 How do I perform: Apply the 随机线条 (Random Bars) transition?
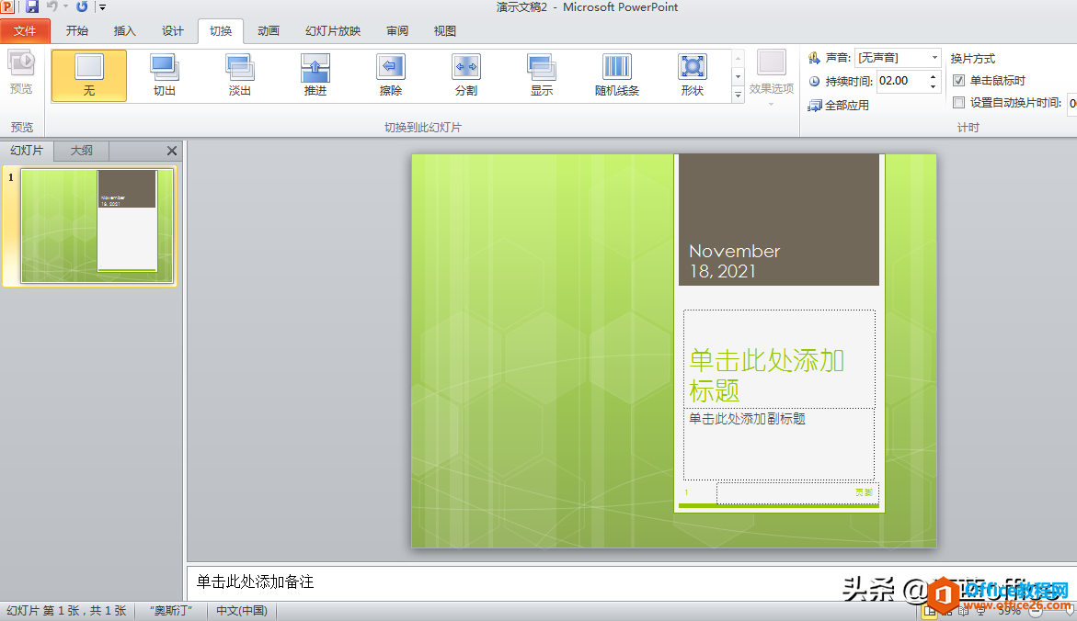pyautogui.click(x=615, y=73)
